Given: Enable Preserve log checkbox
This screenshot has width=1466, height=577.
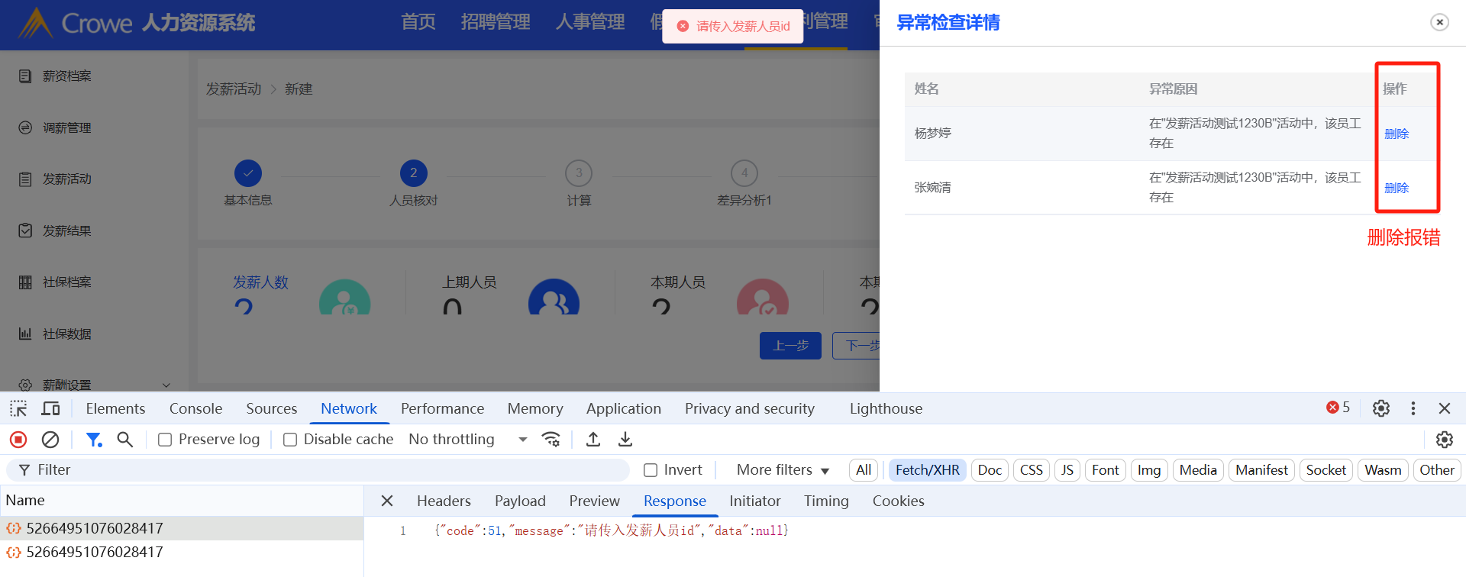Looking at the screenshot, I should pyautogui.click(x=165, y=440).
